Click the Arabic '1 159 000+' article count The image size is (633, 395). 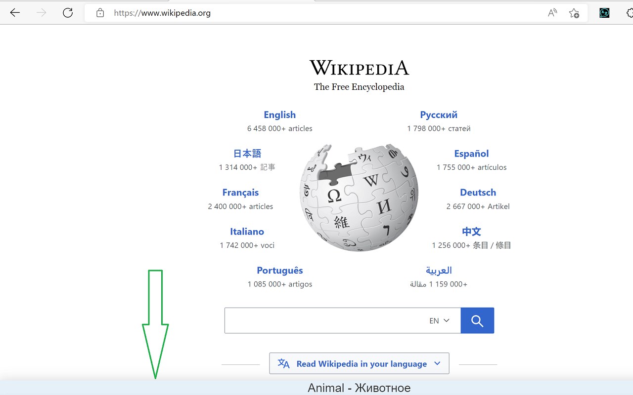(x=439, y=284)
